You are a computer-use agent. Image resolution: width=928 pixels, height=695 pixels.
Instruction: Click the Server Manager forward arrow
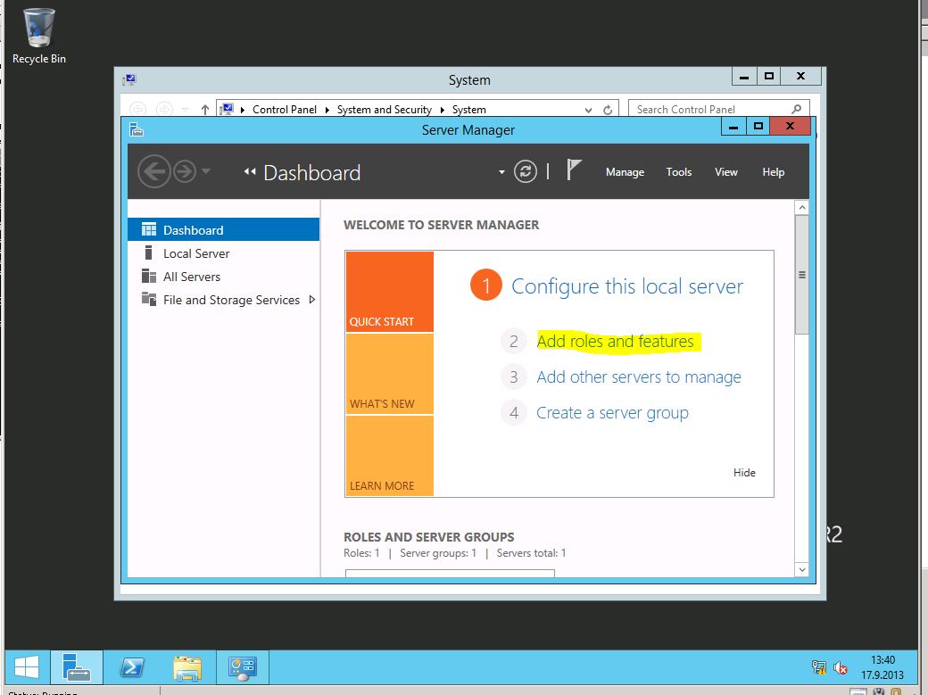185,171
